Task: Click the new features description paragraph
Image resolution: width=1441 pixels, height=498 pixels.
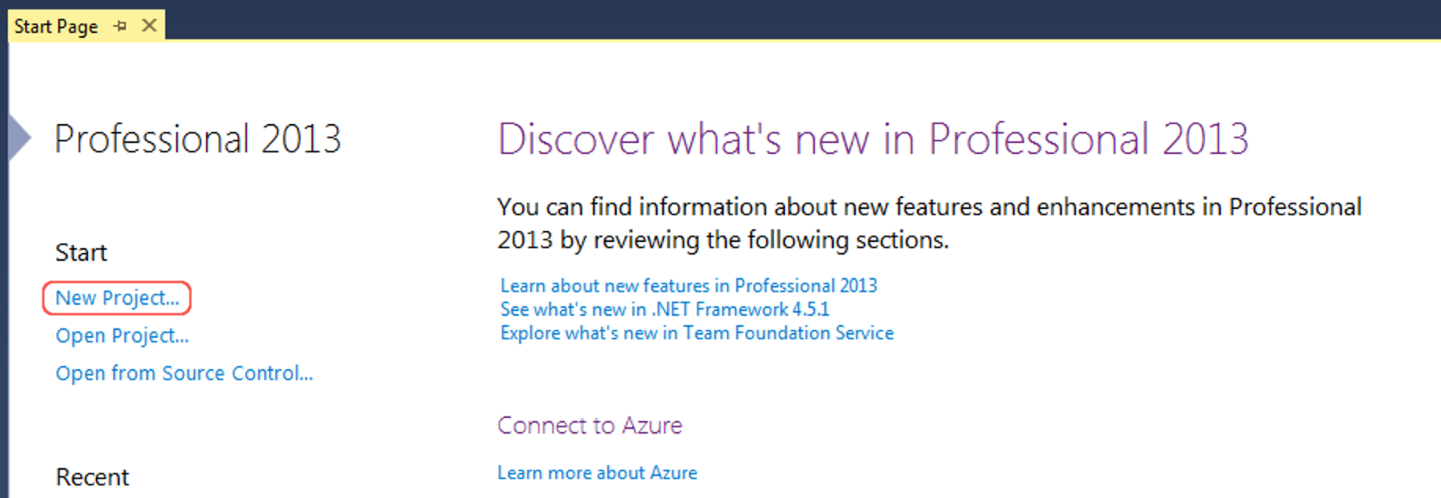Action: [x=928, y=223]
